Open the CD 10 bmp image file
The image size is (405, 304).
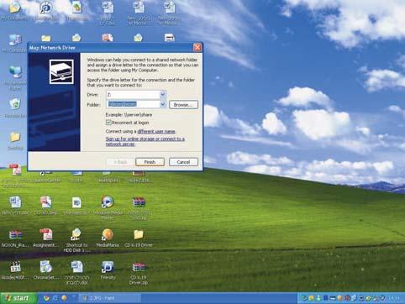(x=46, y=202)
